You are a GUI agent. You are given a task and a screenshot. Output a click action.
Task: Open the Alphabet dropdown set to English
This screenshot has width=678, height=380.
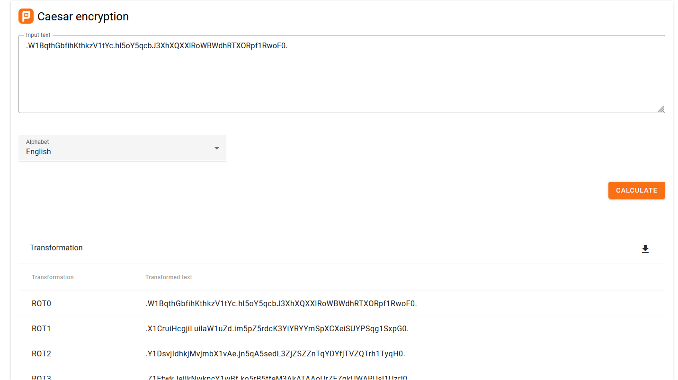(x=122, y=148)
